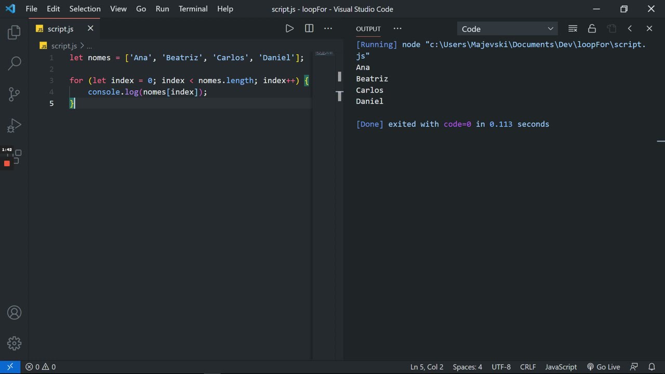The width and height of the screenshot is (665, 374).
Task: Close the Output panel
Action: pyautogui.click(x=649, y=29)
